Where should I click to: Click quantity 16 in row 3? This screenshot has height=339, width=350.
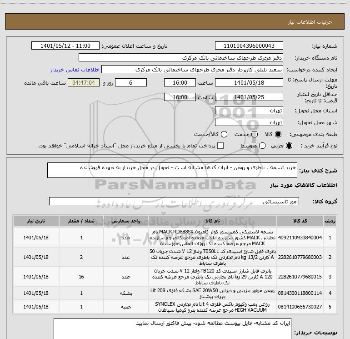(x=81, y=277)
